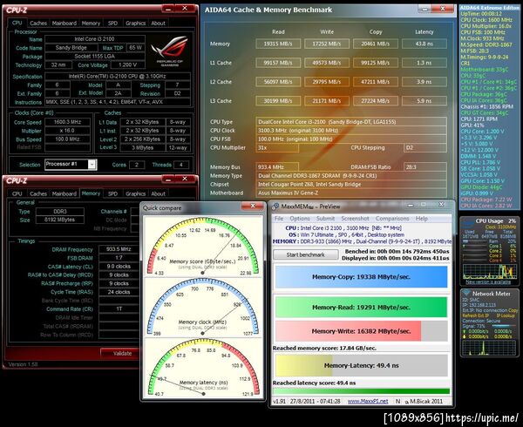The width and height of the screenshot is (523, 427).
Task: Click the Network Meter traffic graph
Action: pyautogui.click(x=489, y=348)
